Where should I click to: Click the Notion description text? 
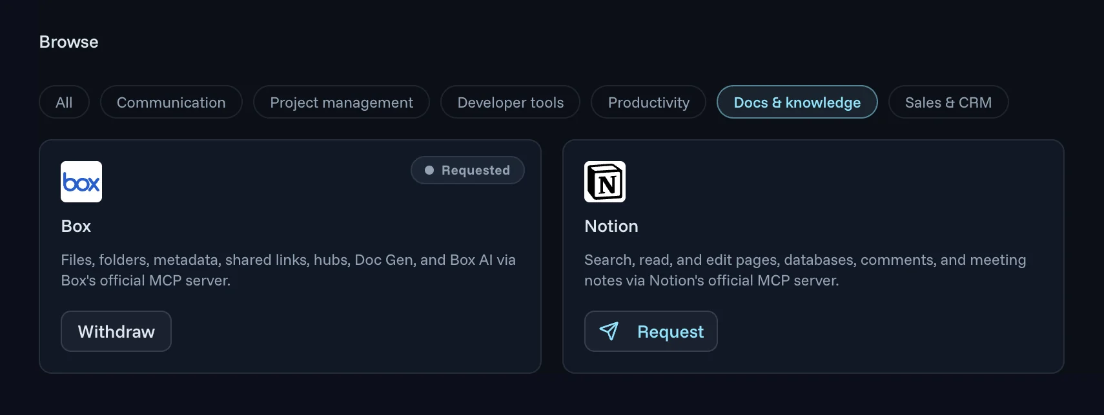pos(805,270)
